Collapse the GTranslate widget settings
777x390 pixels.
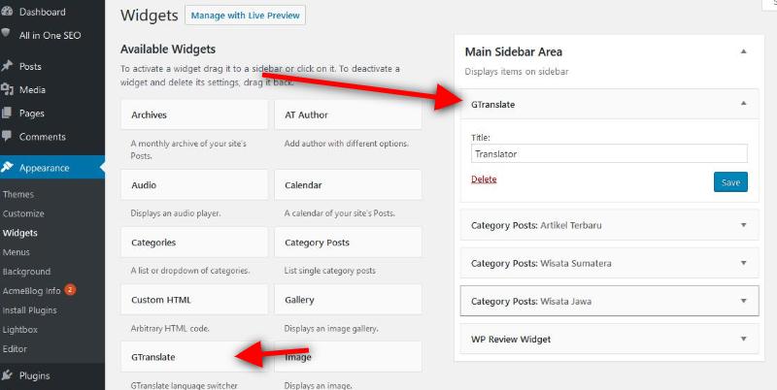click(x=743, y=104)
